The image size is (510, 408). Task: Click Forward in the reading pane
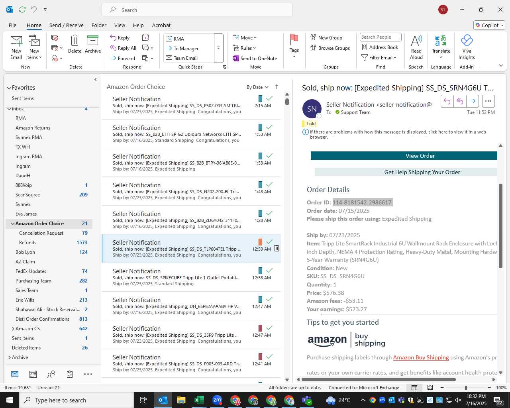point(472,101)
